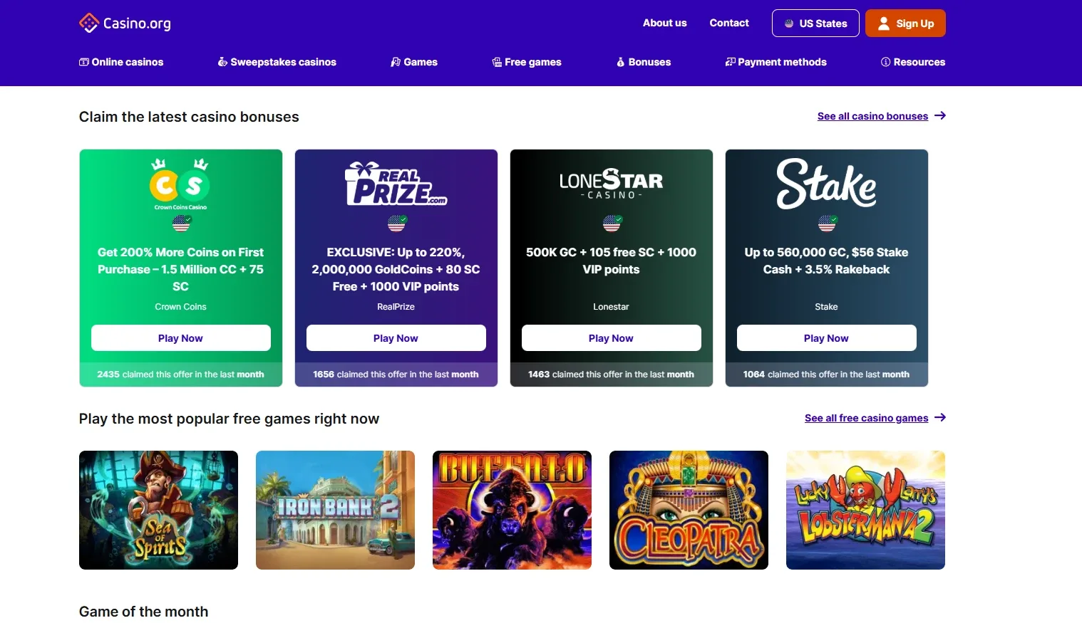The width and height of the screenshot is (1082, 623).
Task: Launch the Buffalo slot thumbnail
Action: (511, 510)
